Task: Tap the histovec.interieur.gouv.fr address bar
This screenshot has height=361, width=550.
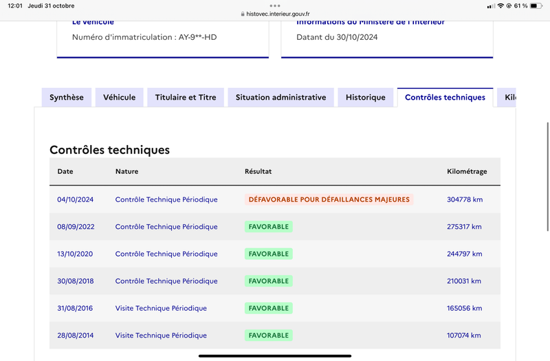Action: [275, 14]
